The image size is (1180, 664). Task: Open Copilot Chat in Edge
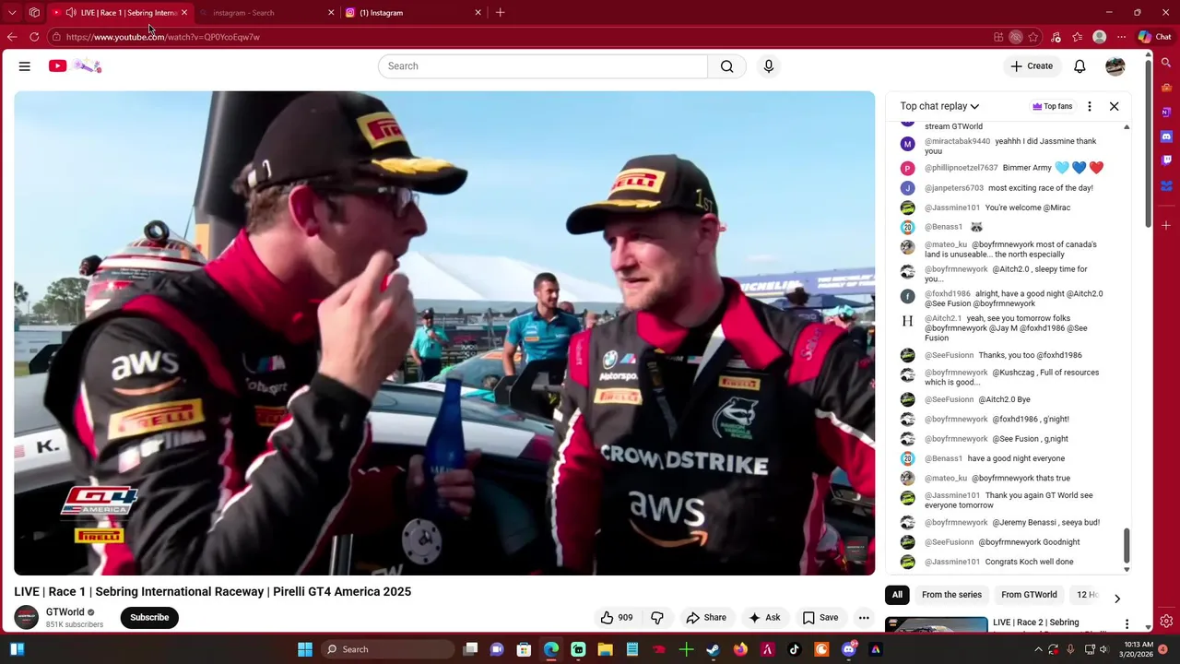(x=1155, y=37)
